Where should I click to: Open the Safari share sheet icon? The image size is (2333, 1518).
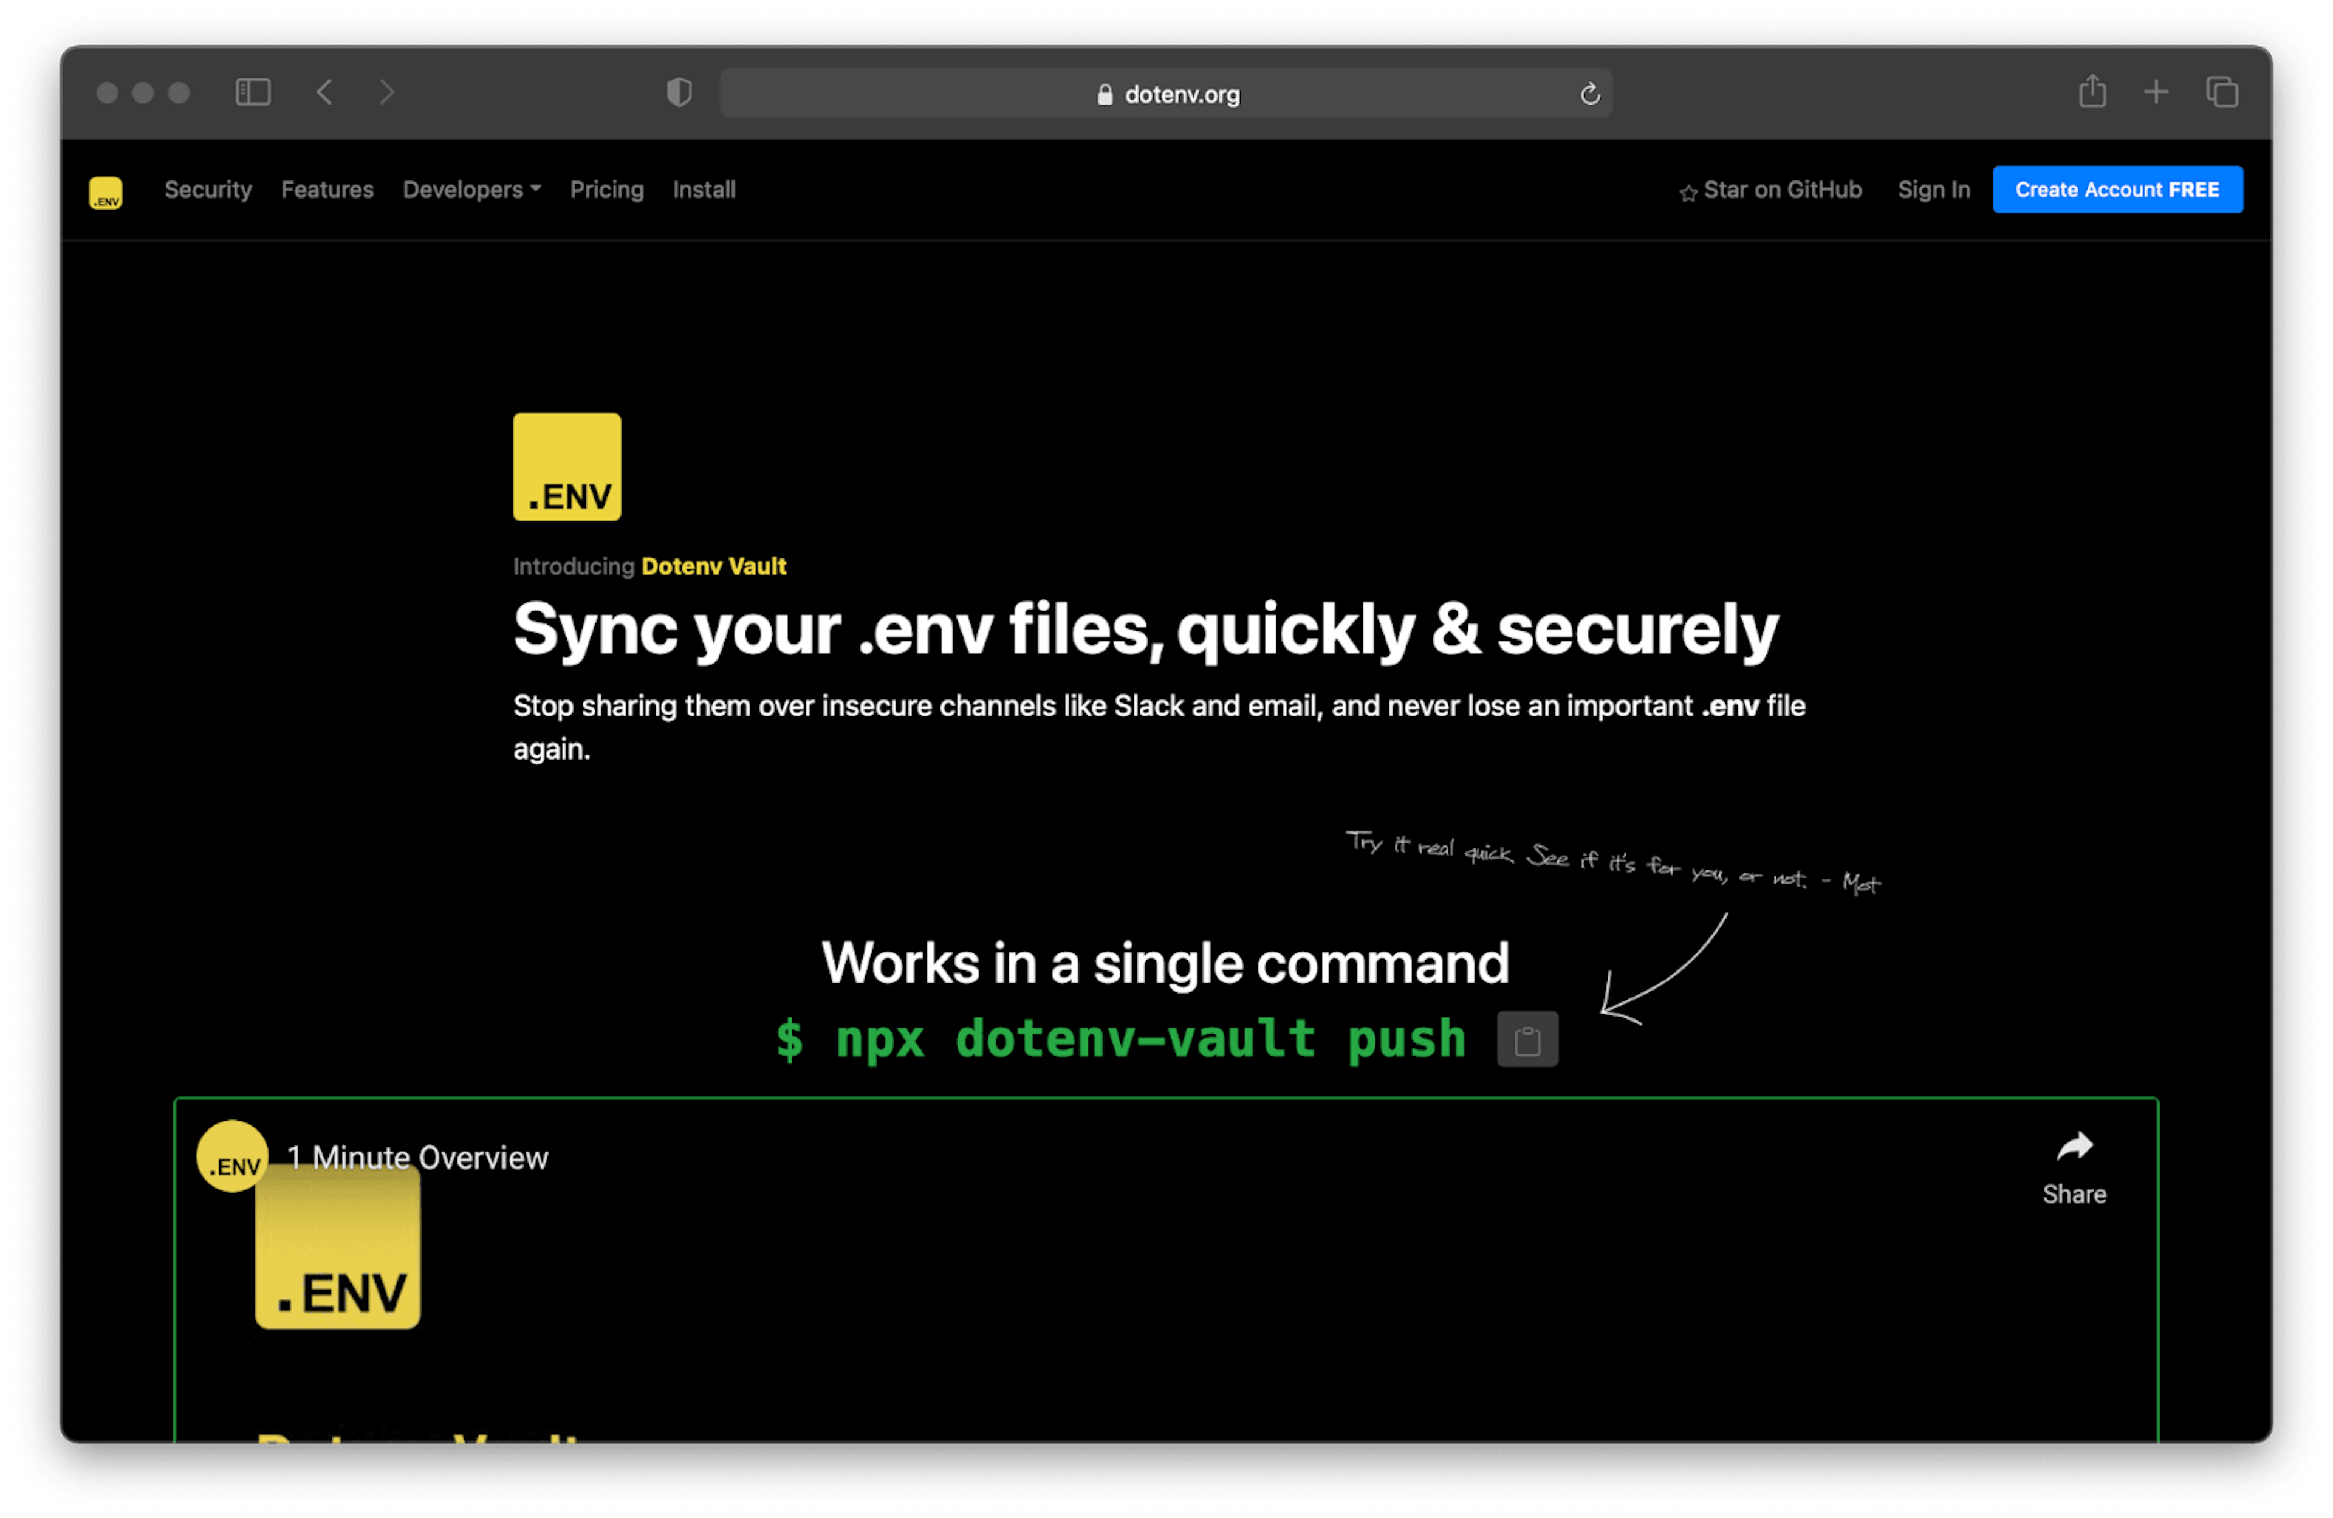(x=2092, y=91)
